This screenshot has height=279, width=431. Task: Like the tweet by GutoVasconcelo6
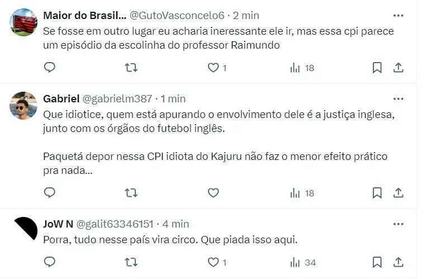coord(213,68)
